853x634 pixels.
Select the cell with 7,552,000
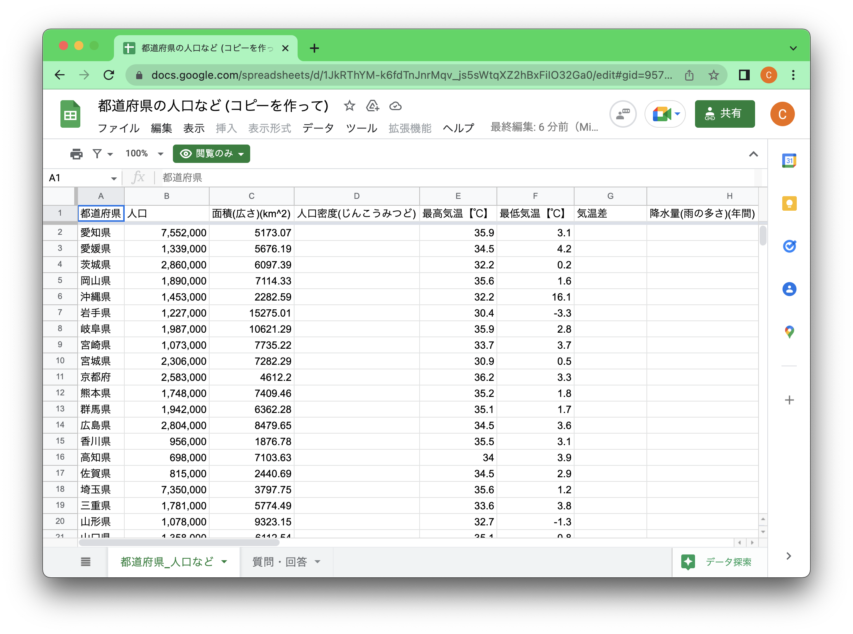(167, 232)
